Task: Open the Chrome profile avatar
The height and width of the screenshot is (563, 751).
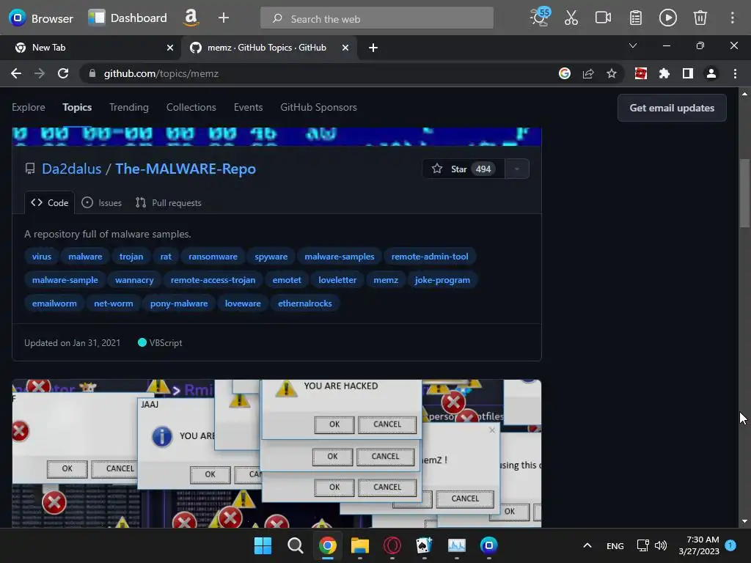Action: [x=711, y=73]
